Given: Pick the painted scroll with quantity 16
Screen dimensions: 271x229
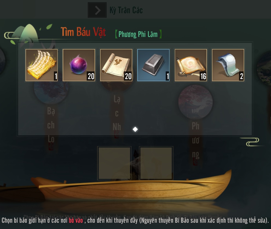Looking at the screenshot, I should tap(191, 65).
